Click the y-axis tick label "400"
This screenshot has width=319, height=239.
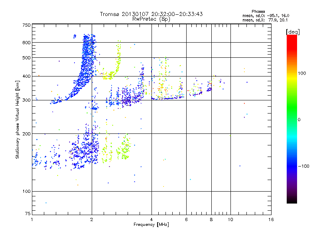pos(26,76)
